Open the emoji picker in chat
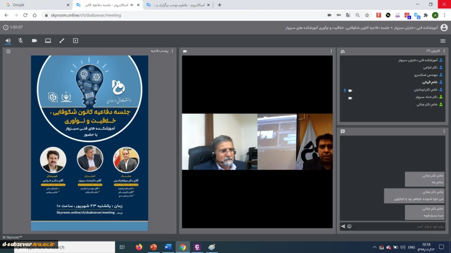 point(349,226)
